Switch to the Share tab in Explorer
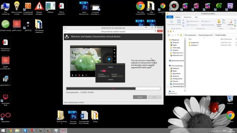This screenshot has height=133, width=237. point(188,17)
